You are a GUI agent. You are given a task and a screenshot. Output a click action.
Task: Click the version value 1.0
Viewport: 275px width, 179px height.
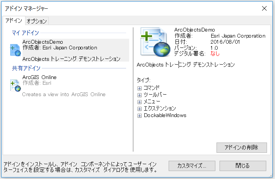coord(214,48)
